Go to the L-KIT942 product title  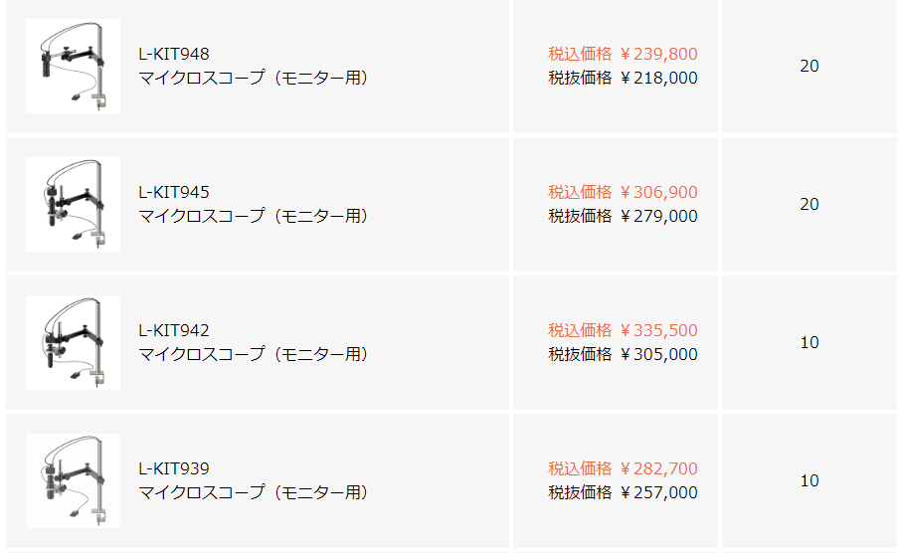[174, 330]
